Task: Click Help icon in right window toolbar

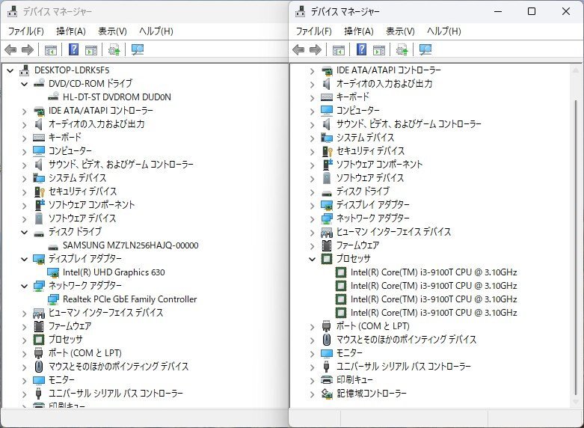Action: tap(362, 49)
